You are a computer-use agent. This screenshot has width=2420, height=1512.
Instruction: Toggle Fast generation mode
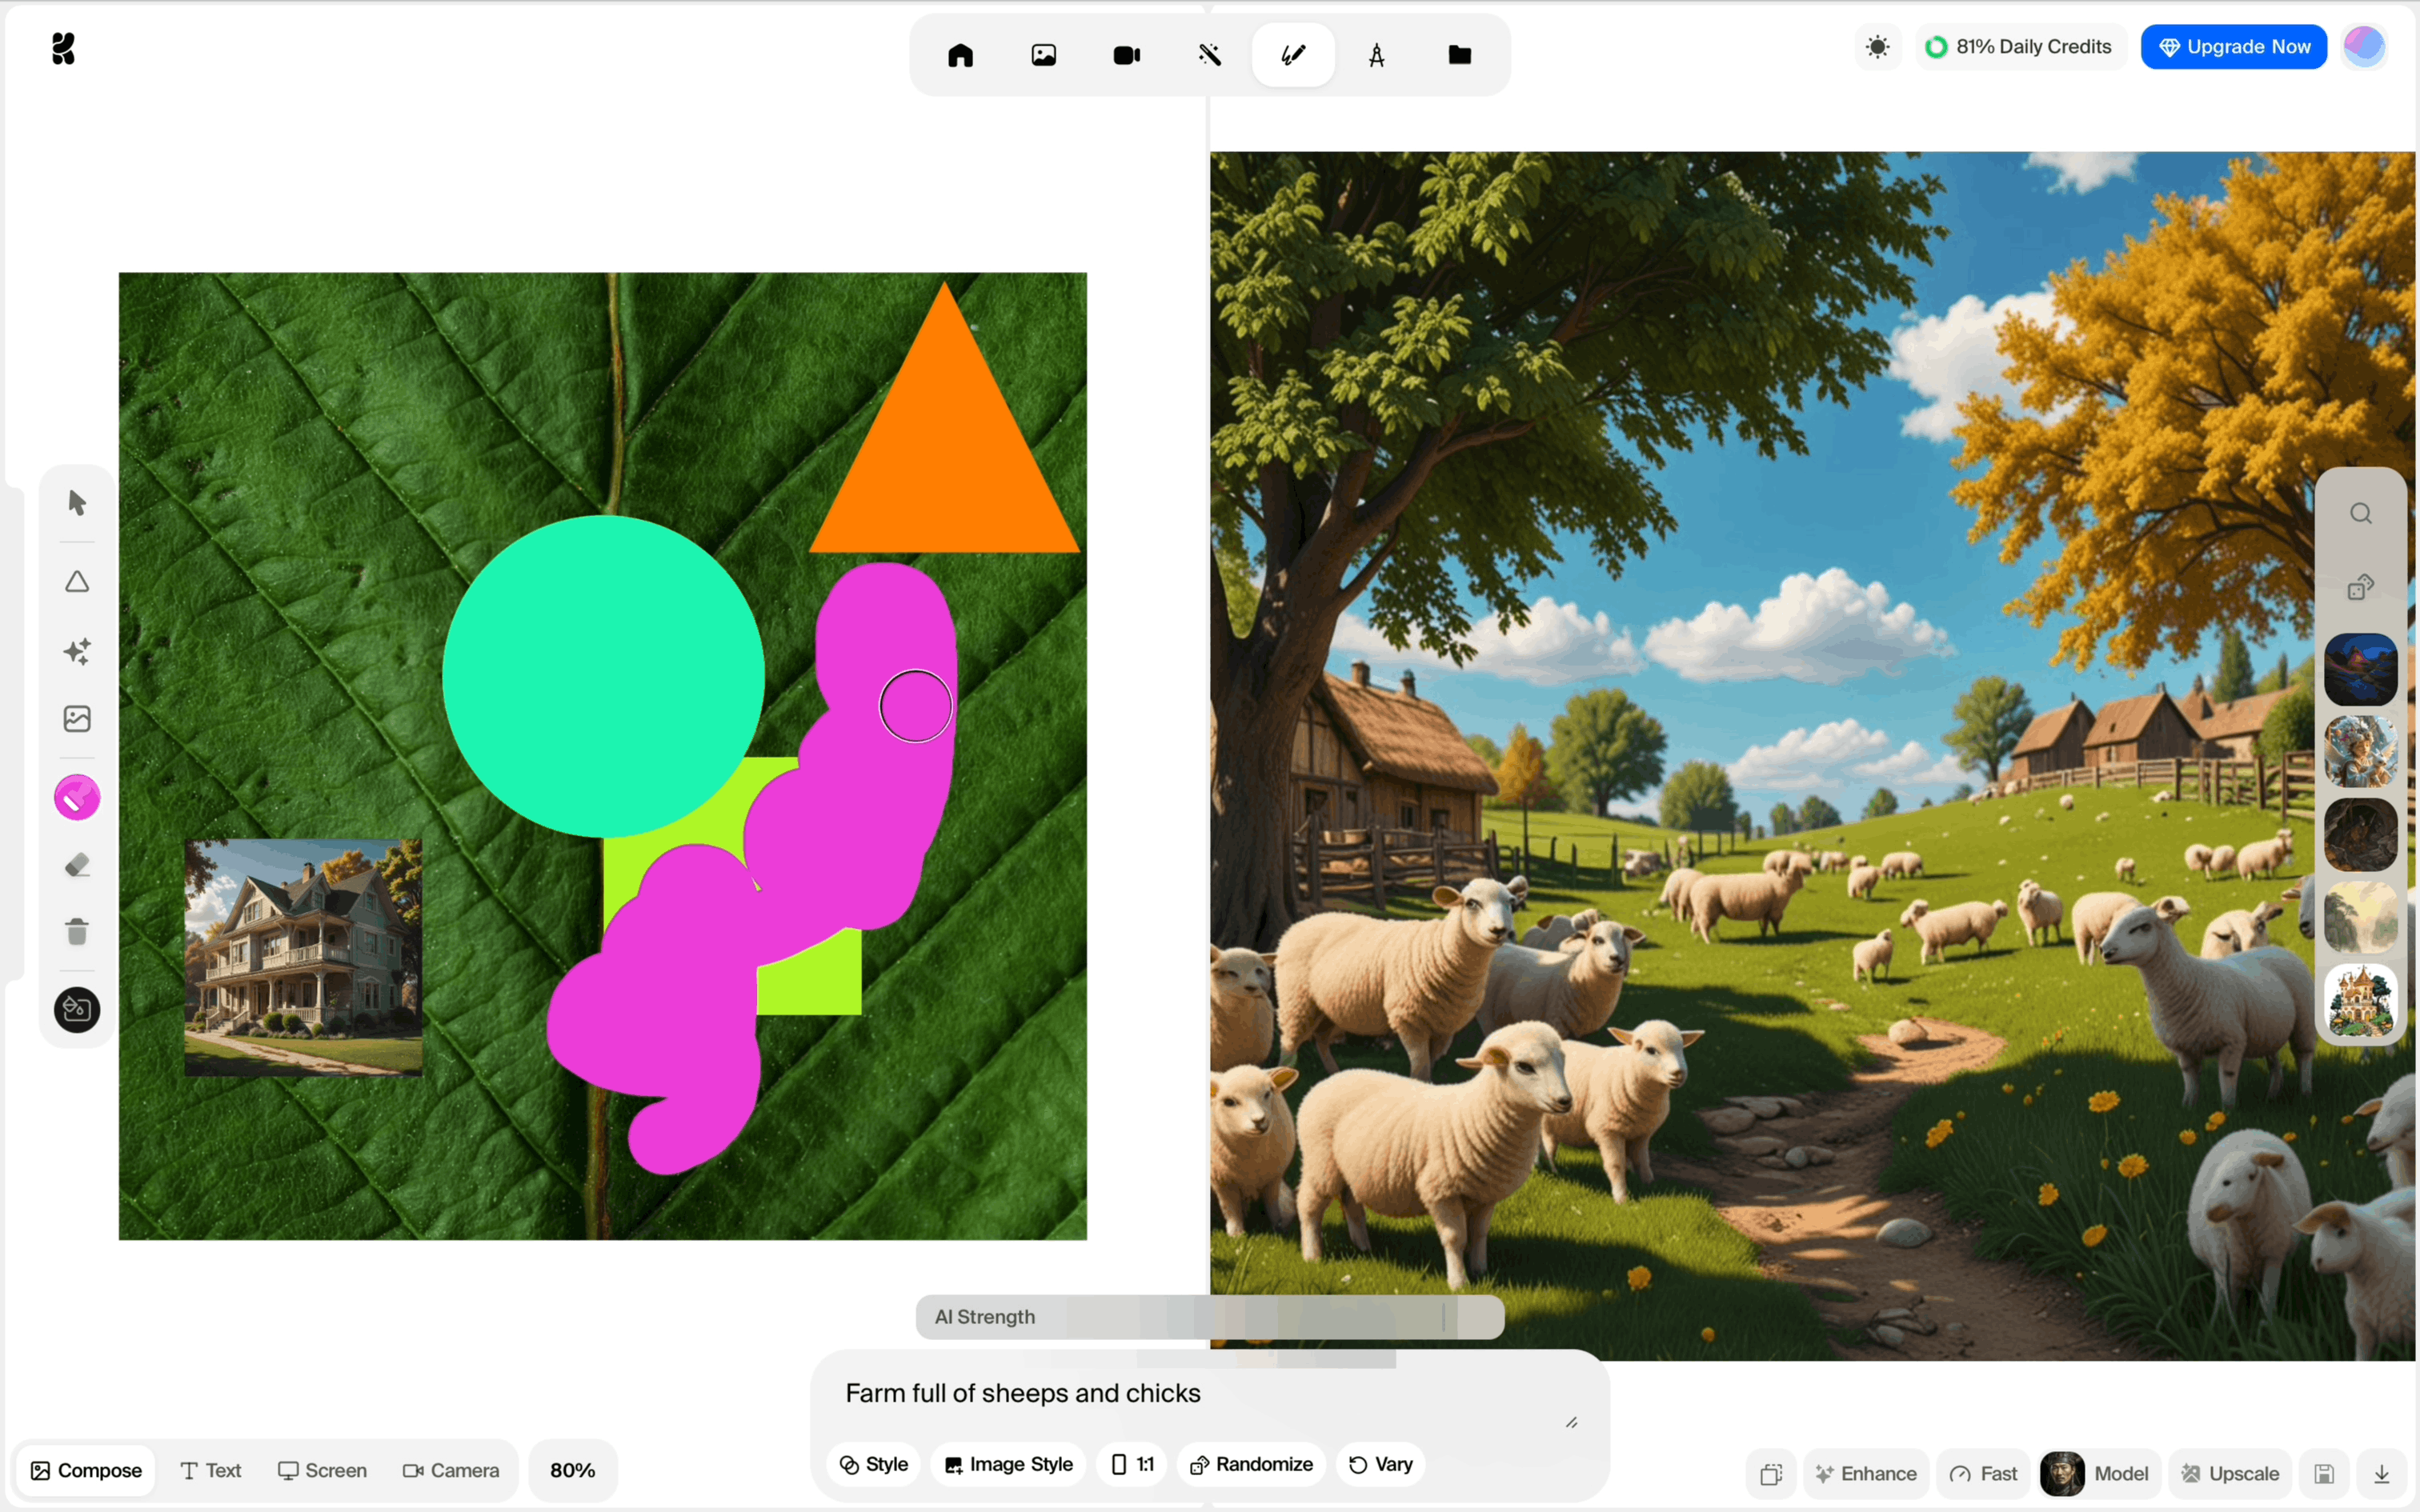click(1984, 1473)
